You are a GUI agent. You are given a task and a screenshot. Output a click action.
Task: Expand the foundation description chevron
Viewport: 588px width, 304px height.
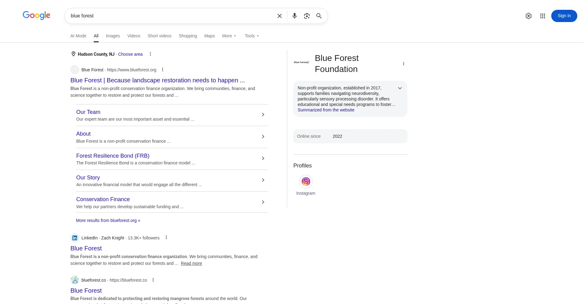point(400,88)
